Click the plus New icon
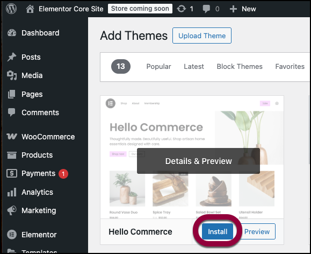311x254 pixels. (x=233, y=9)
